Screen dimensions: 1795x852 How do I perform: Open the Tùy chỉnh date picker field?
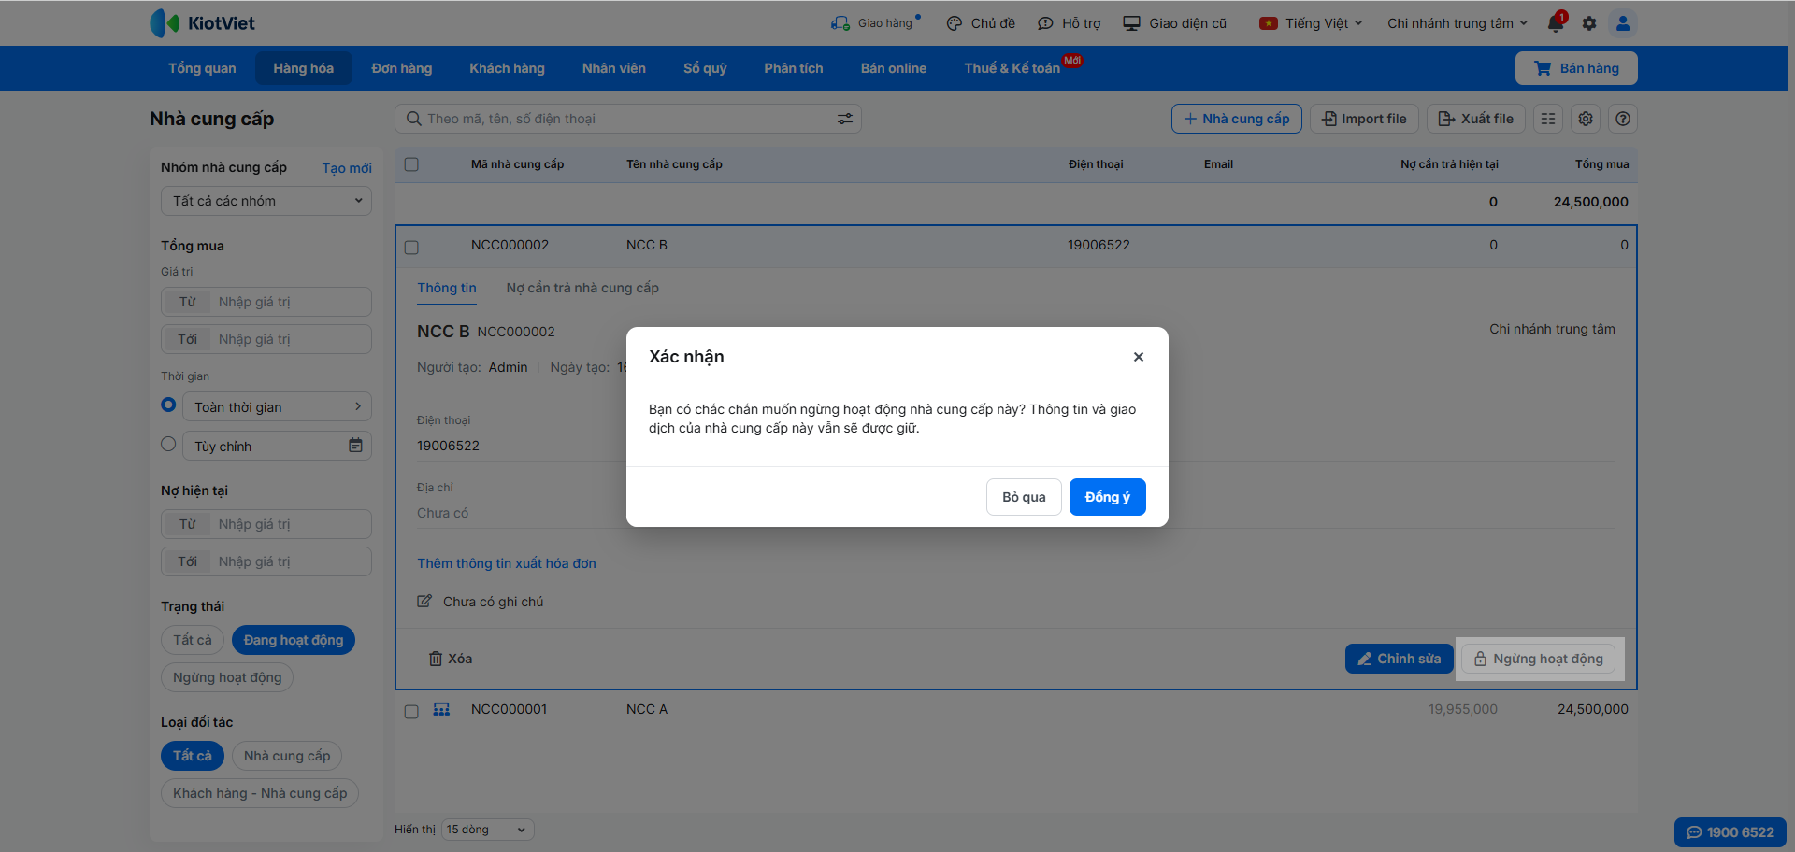(x=277, y=446)
